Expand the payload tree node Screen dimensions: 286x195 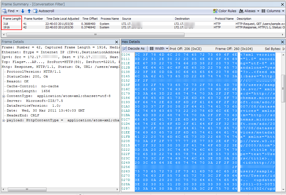pyautogui.click(x=4, y=120)
